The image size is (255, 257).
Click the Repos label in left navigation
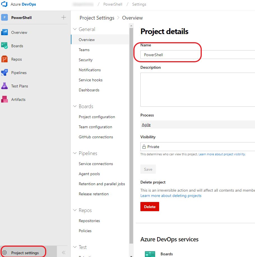[17, 59]
